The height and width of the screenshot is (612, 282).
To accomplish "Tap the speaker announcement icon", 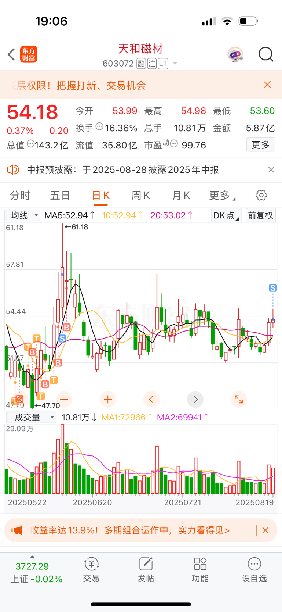I will tap(13, 169).
